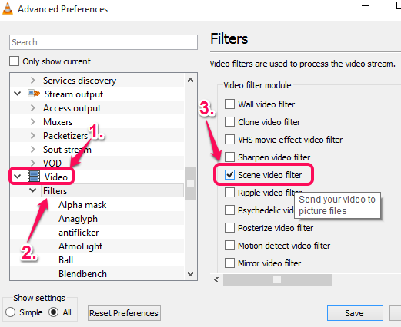Expand the Muxers tree node
Image resolution: width=401 pixels, height=327 pixels.
(32, 121)
